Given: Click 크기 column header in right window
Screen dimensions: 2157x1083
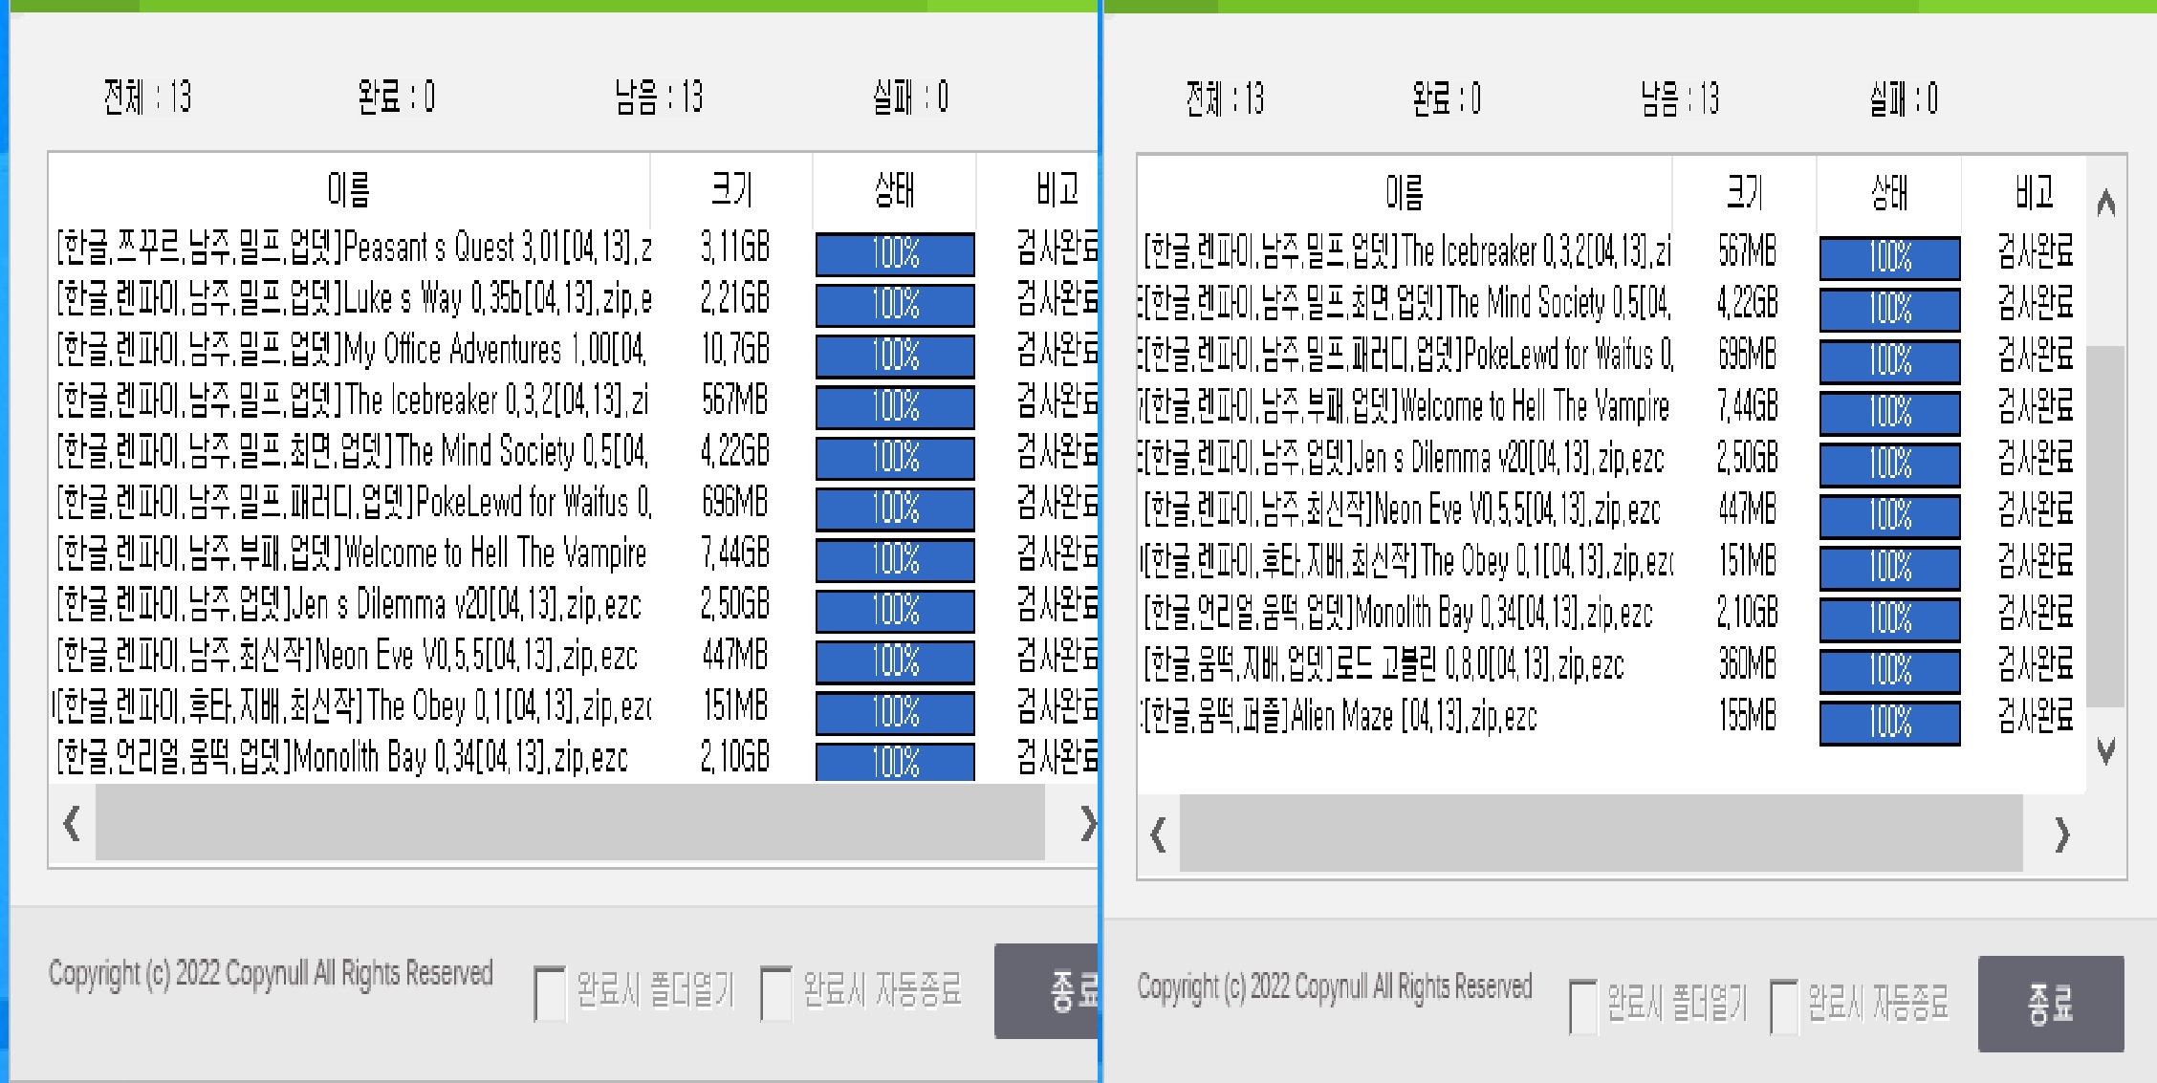Looking at the screenshot, I should coord(1744,193).
